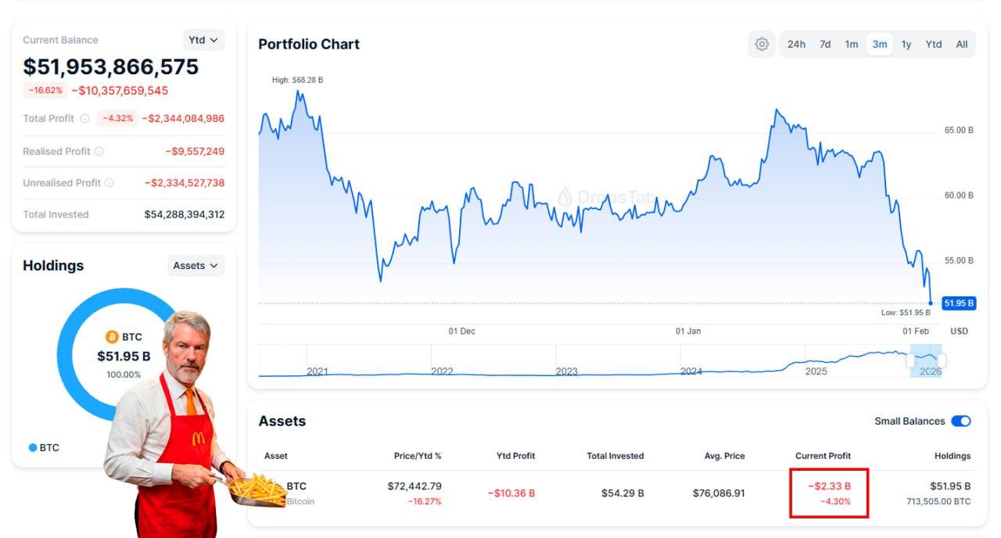Click the BTC legend dot below donut
Viewport: 1001px width, 538px height.
point(33,448)
